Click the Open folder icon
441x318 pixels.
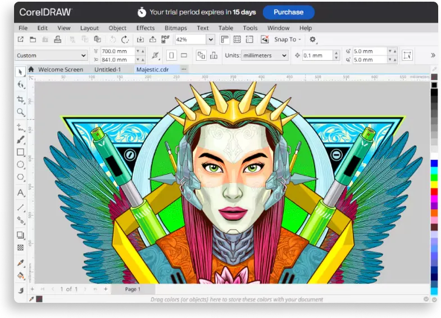(x=33, y=39)
